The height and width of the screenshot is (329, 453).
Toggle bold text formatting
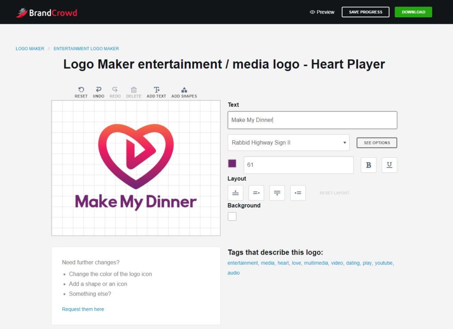(369, 165)
